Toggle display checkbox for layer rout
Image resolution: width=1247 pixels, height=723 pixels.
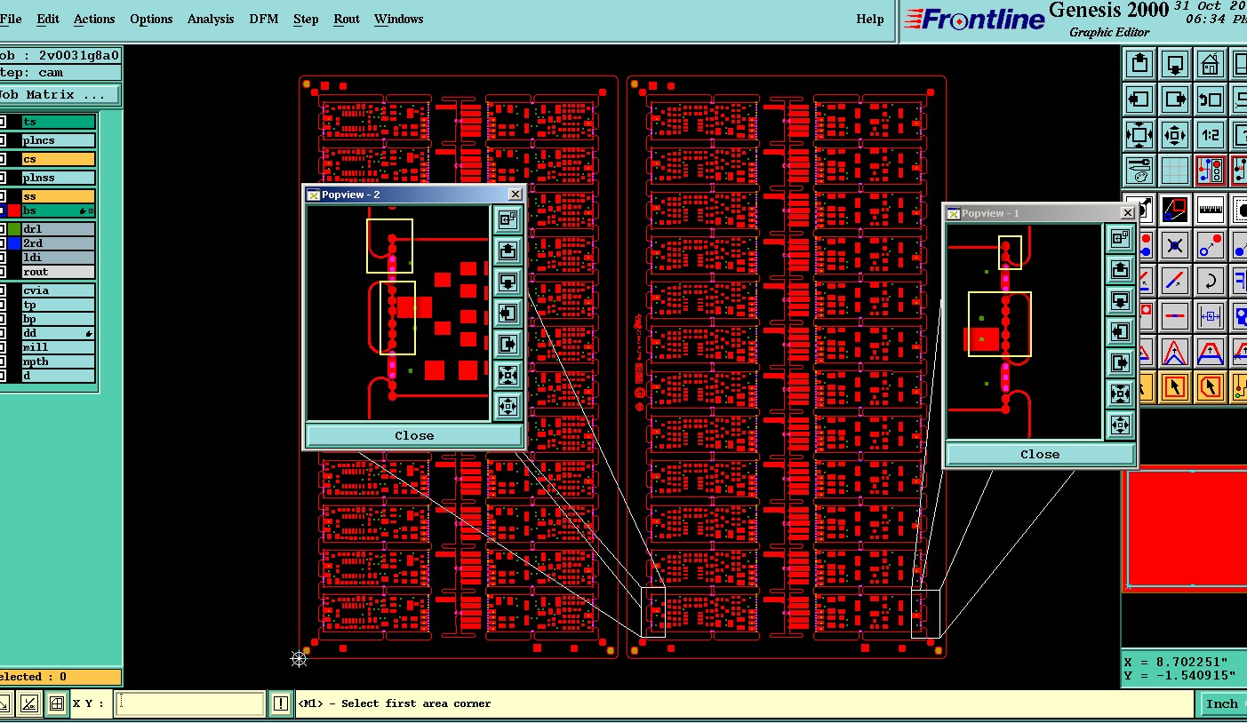point(3,272)
